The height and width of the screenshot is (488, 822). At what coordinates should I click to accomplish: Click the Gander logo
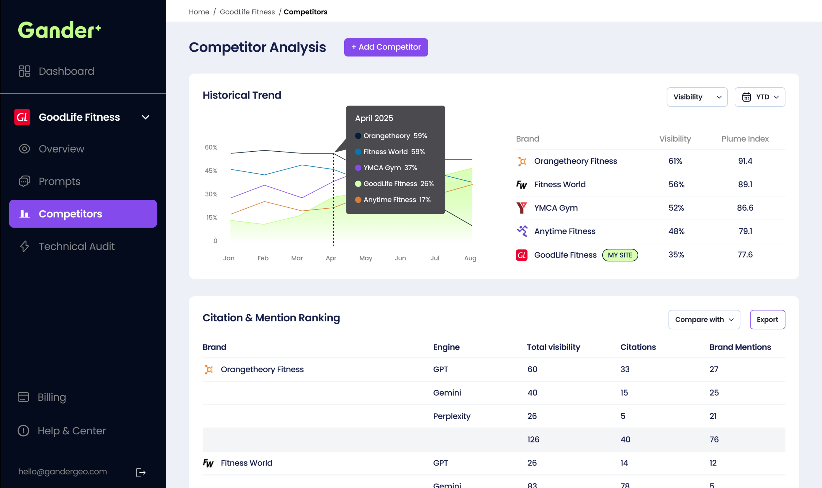[x=59, y=30]
